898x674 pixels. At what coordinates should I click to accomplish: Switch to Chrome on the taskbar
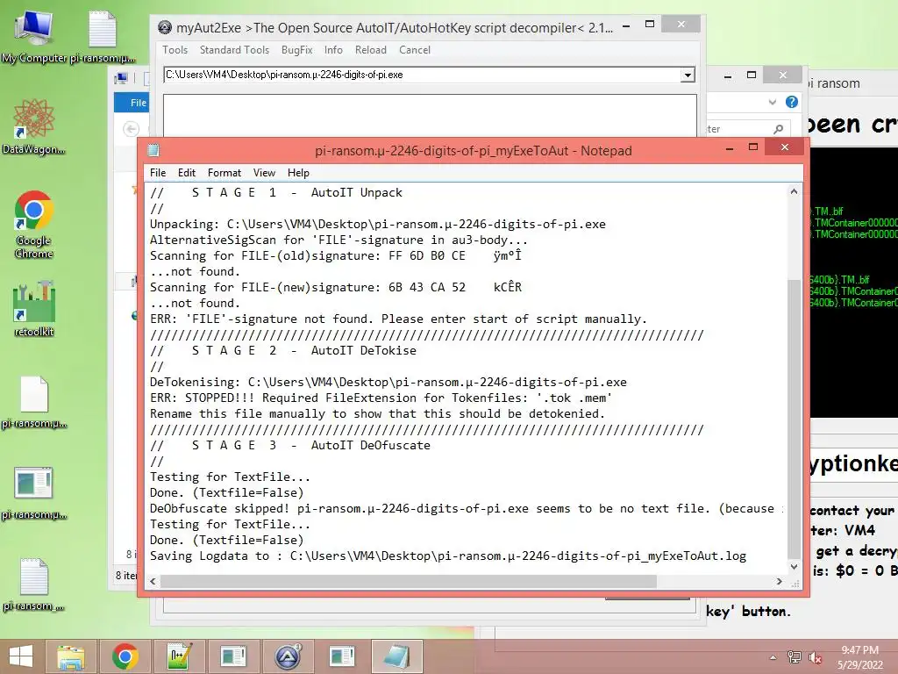tap(125, 656)
